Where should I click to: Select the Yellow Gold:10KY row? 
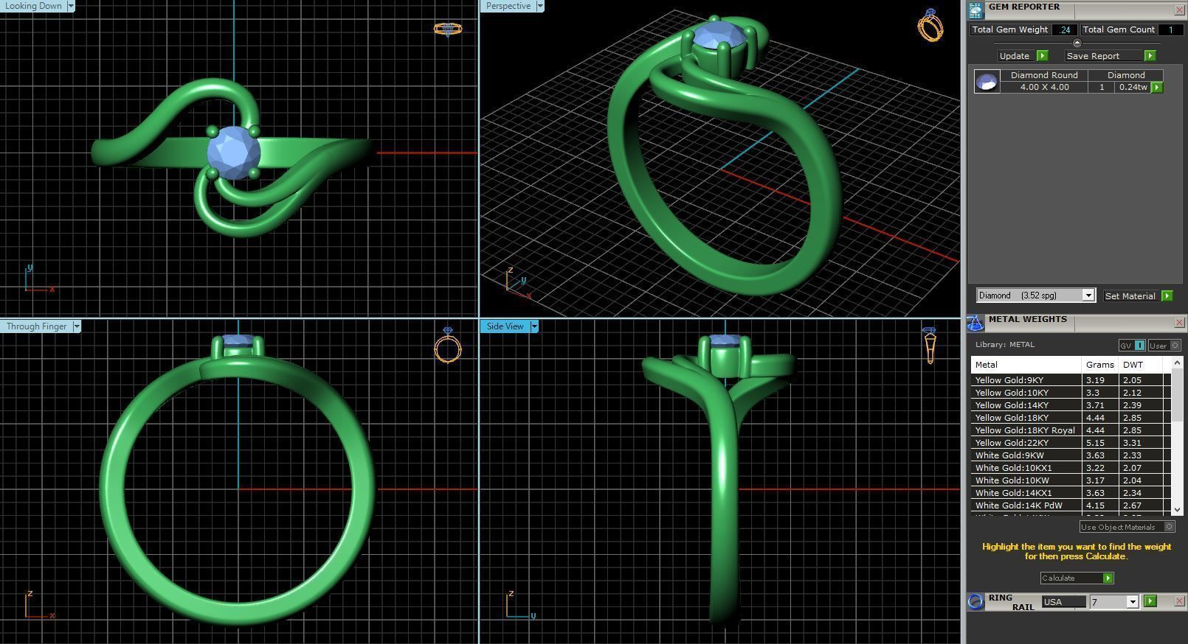click(1070, 393)
